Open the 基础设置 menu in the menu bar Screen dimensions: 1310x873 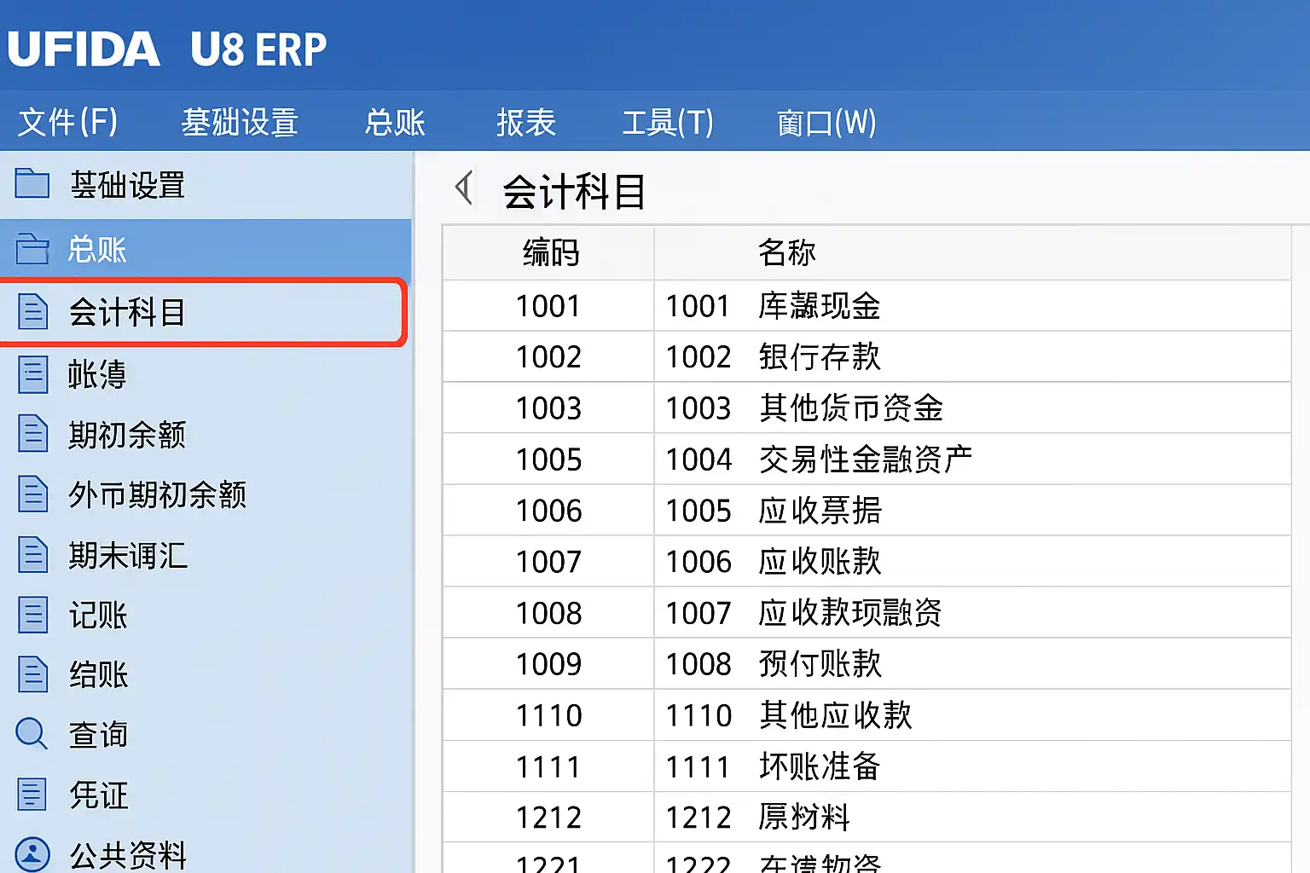click(240, 122)
